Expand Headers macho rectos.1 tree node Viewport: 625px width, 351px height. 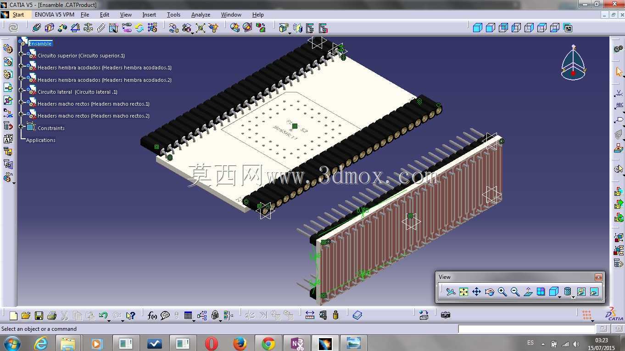[x=21, y=102]
